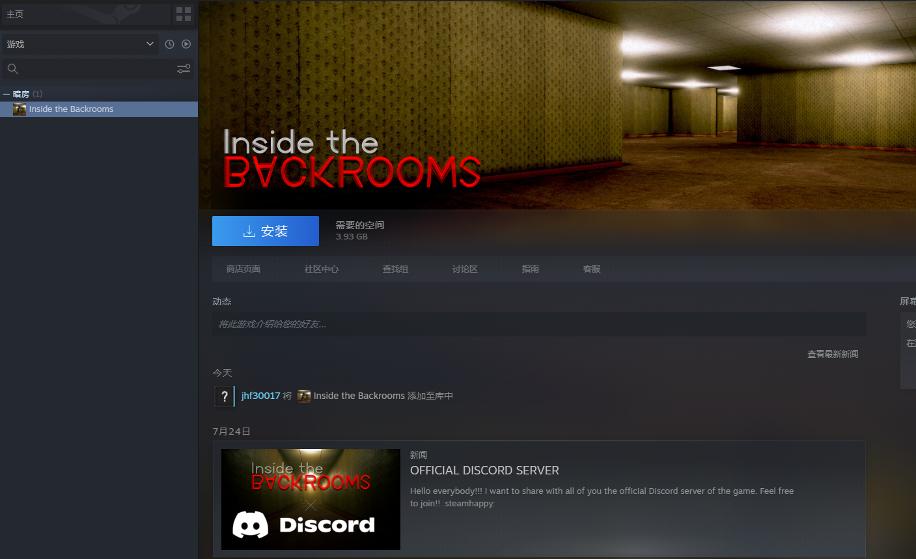Click the 新闻 label above the headline
The width and height of the screenshot is (916, 559).
coord(419,455)
